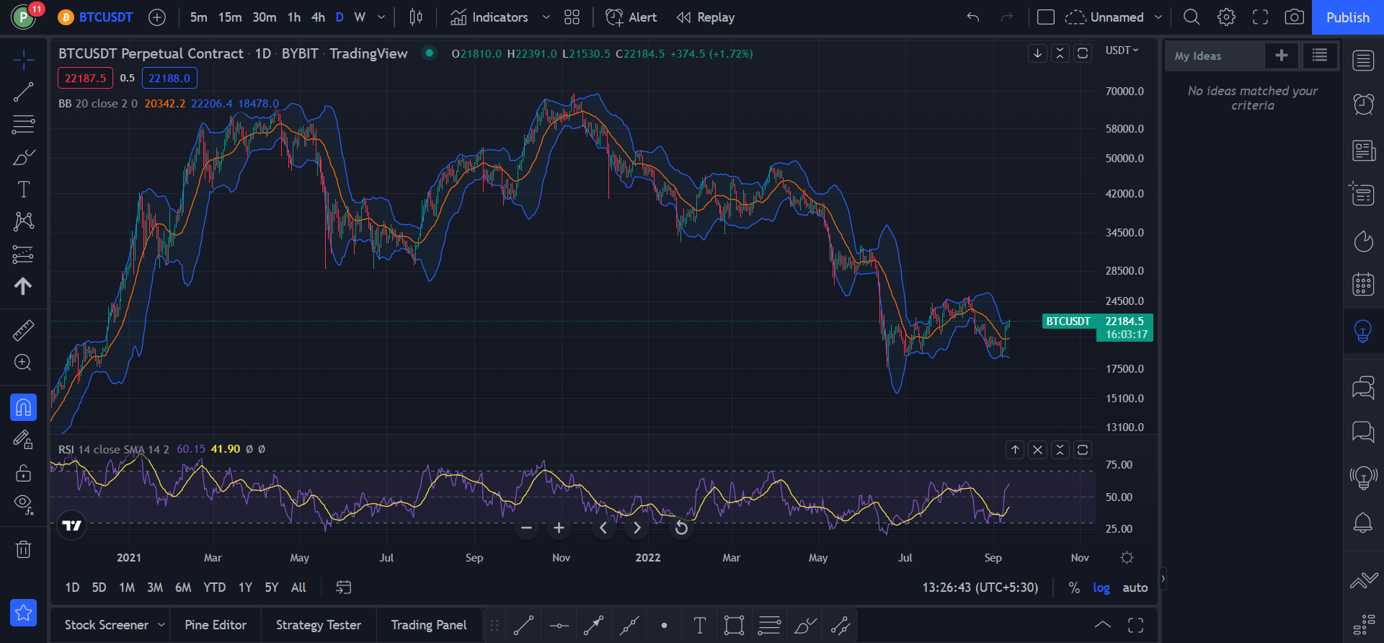The height and width of the screenshot is (643, 1384).
Task: Open watchlist panel in right sidebar
Action: click(x=1363, y=61)
